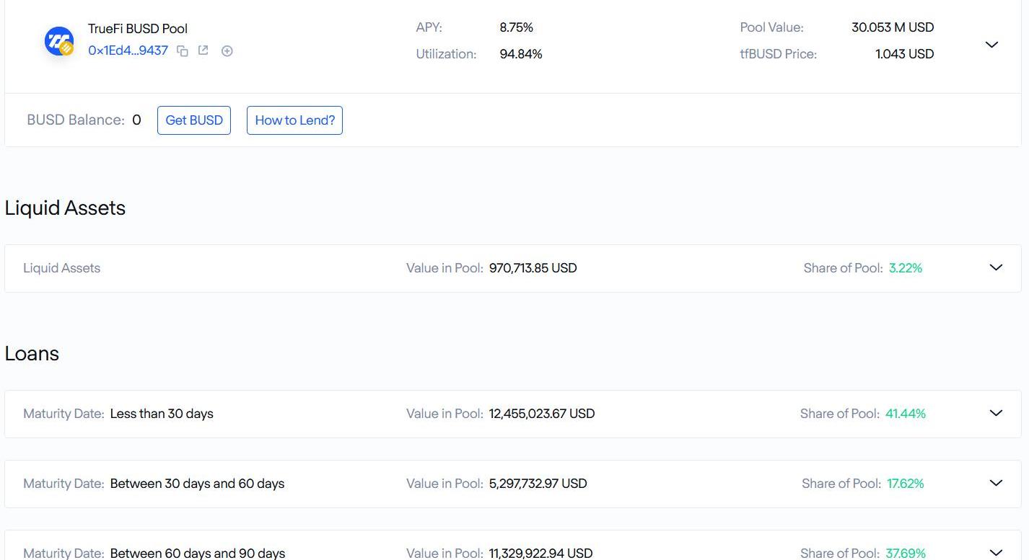Expand loans maturing in less than 30 days

point(996,413)
